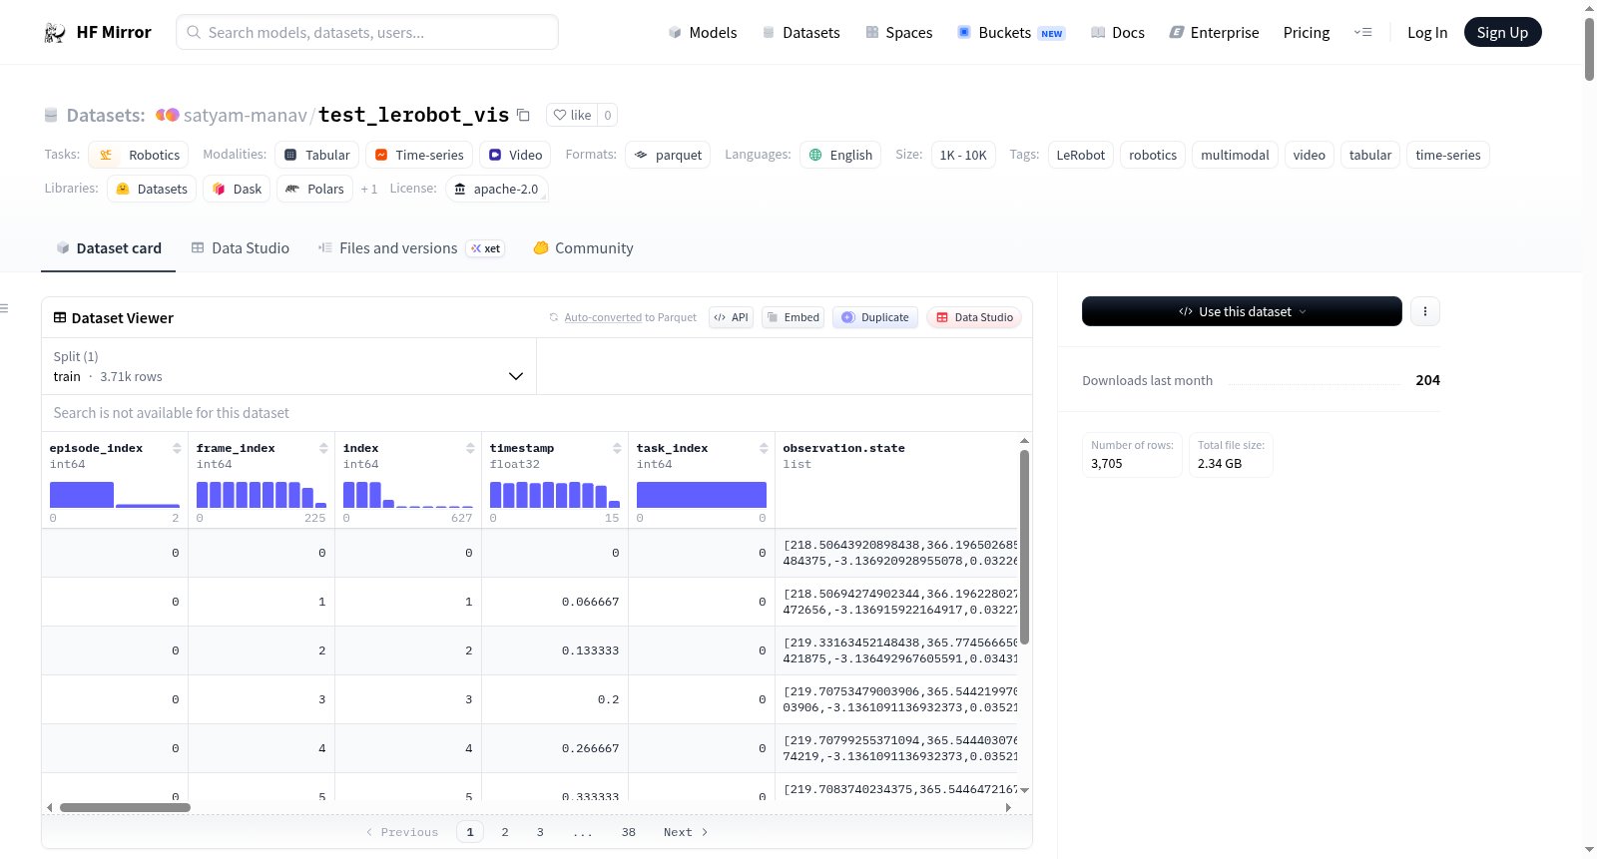
Task: Click the Embed button
Action: click(x=793, y=317)
